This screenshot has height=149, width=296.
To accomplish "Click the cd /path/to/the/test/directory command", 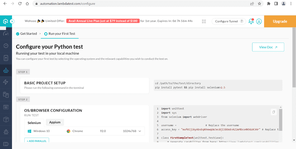I will coord(178,83).
